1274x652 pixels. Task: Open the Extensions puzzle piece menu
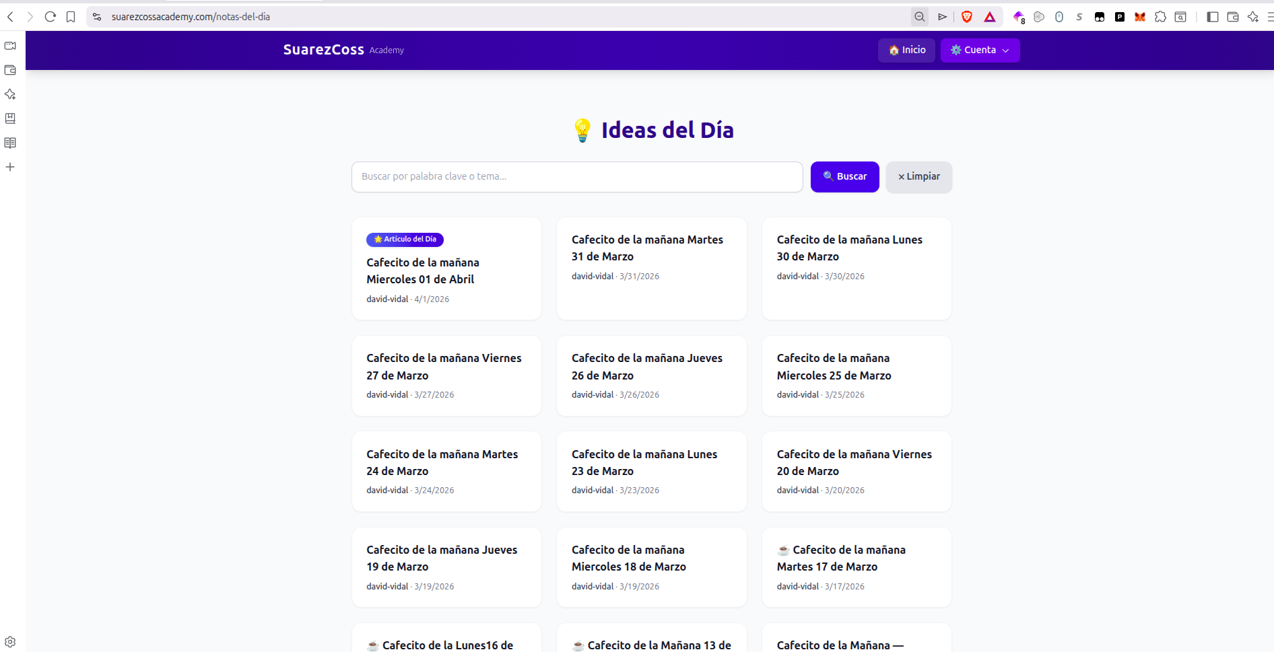tap(1160, 17)
